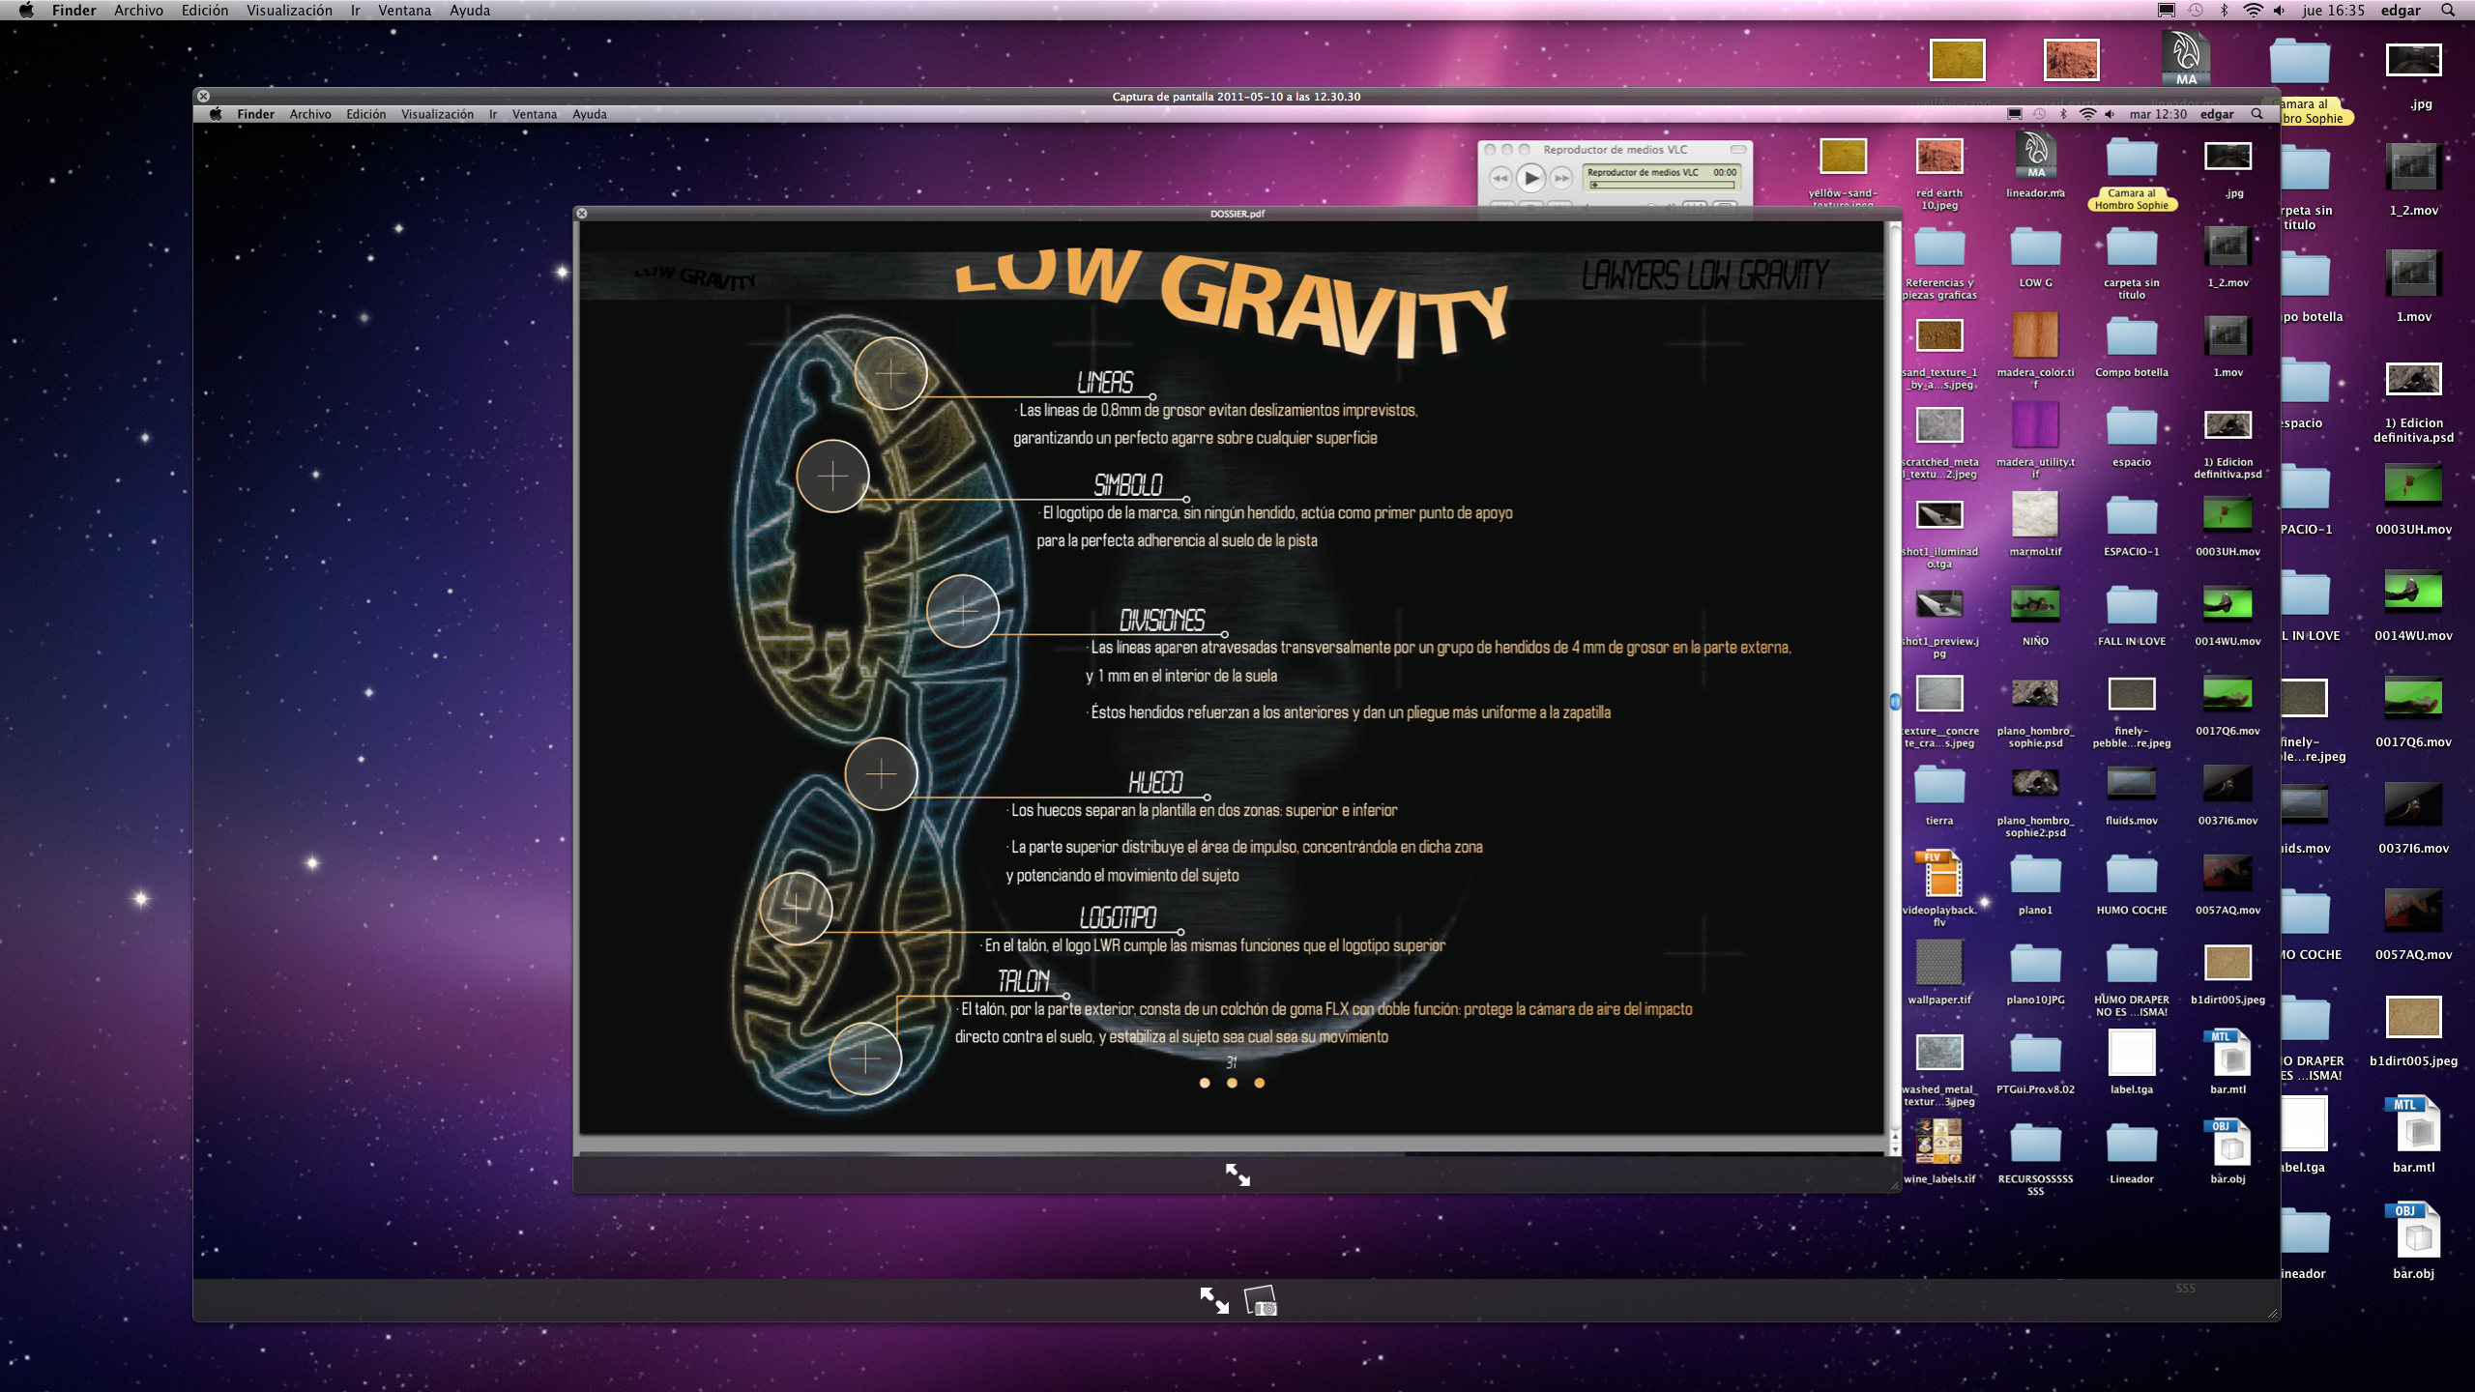Screen dimensions: 2475x1392
Task: Open the Apple menu at the screen's top-left corner
Action: [26, 11]
